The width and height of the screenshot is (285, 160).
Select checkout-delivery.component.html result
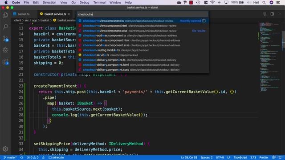click(x=142, y=65)
